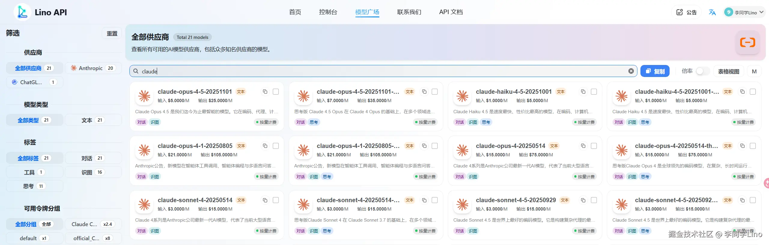Open 控制台 in top navigation
769x245 pixels.
[328, 12]
